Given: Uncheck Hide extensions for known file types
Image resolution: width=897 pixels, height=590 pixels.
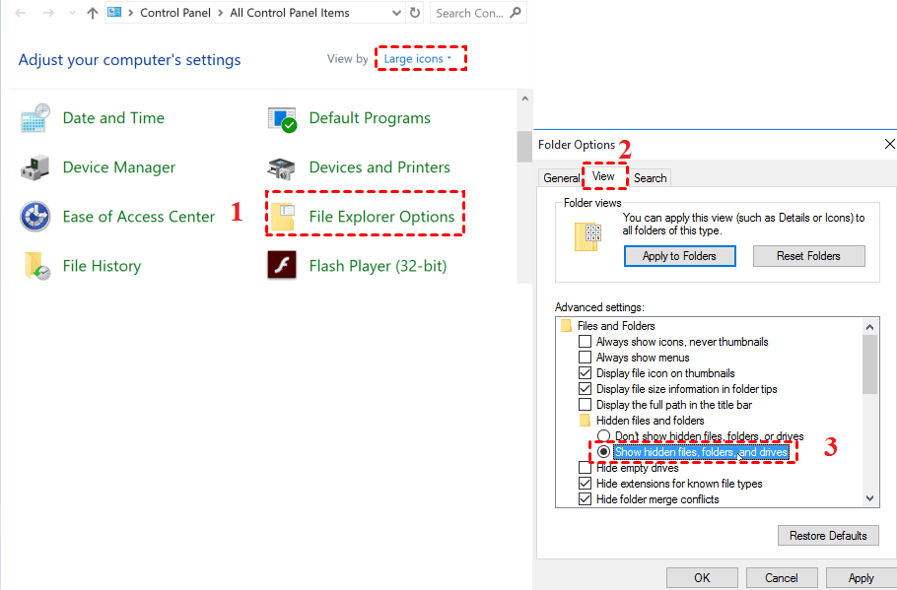Looking at the screenshot, I should click(x=586, y=483).
